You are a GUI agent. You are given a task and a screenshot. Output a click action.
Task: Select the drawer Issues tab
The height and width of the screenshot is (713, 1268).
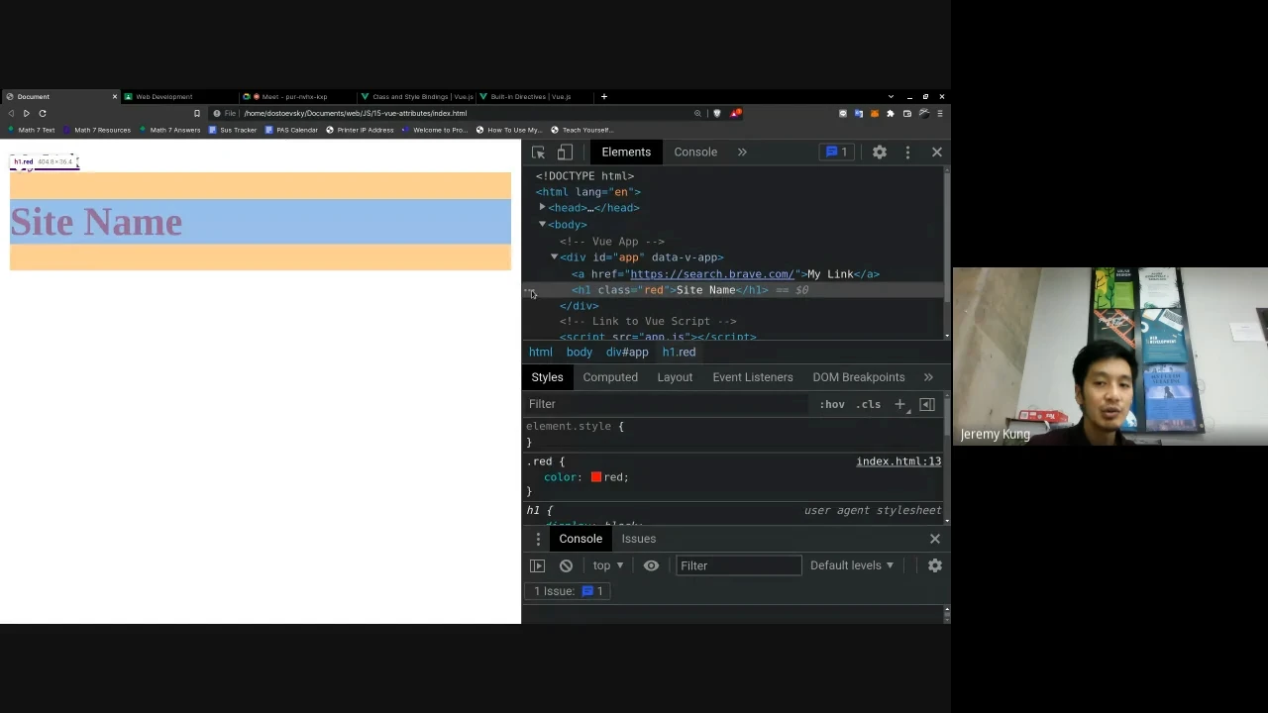click(x=639, y=539)
